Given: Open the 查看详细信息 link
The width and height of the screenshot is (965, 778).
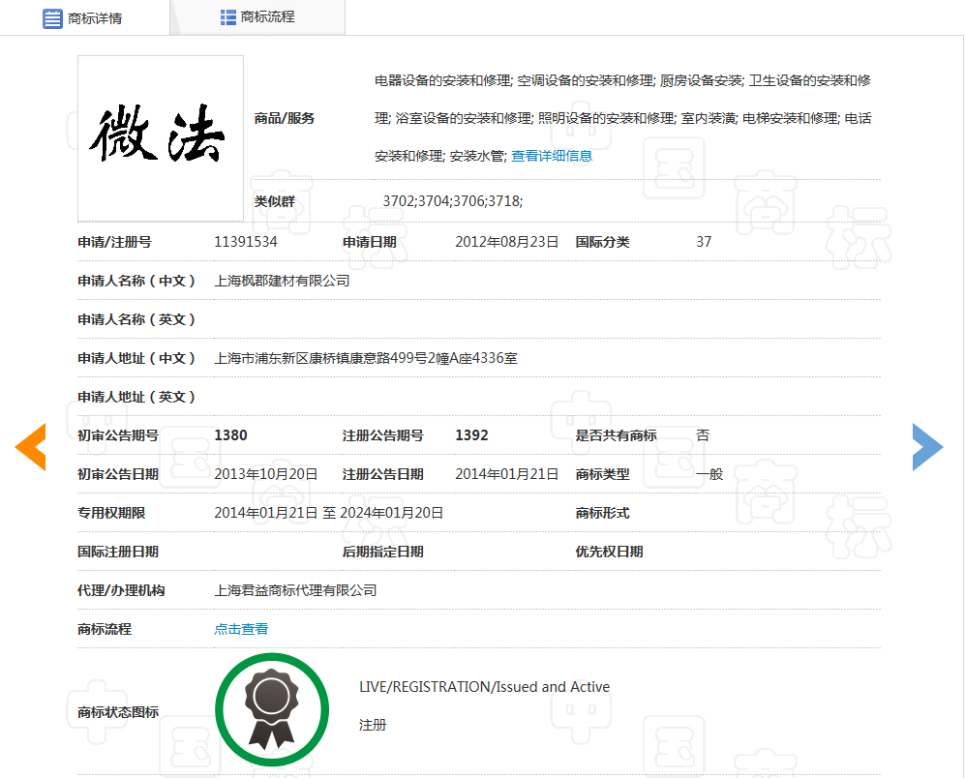Looking at the screenshot, I should point(552,156).
